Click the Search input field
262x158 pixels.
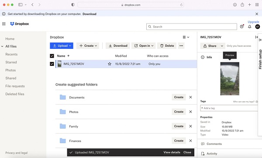tap(192, 27)
